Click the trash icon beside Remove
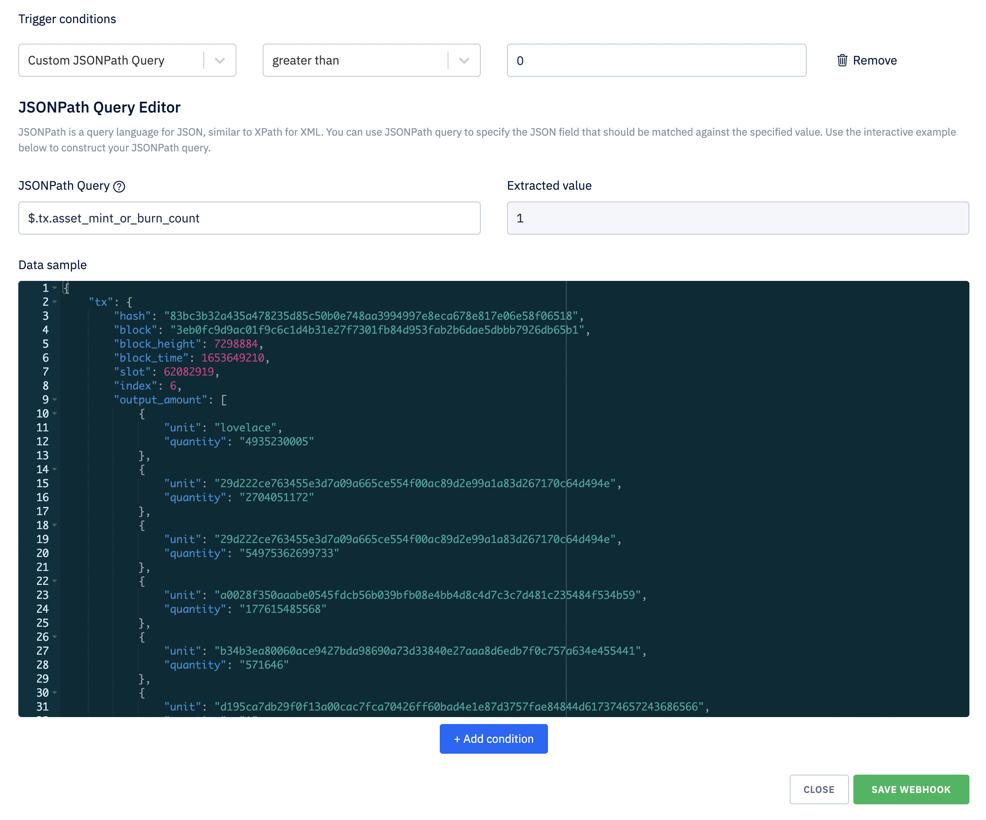The image size is (986, 820). [842, 60]
